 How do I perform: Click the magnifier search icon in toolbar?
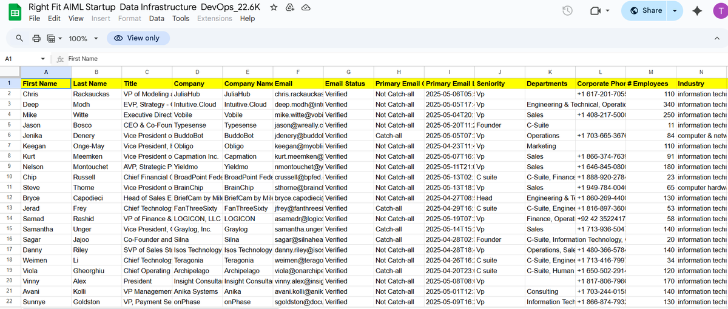click(x=19, y=38)
